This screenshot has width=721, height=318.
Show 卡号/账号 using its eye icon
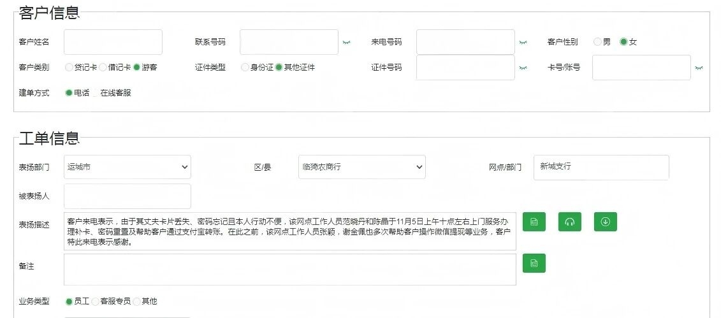(x=699, y=68)
